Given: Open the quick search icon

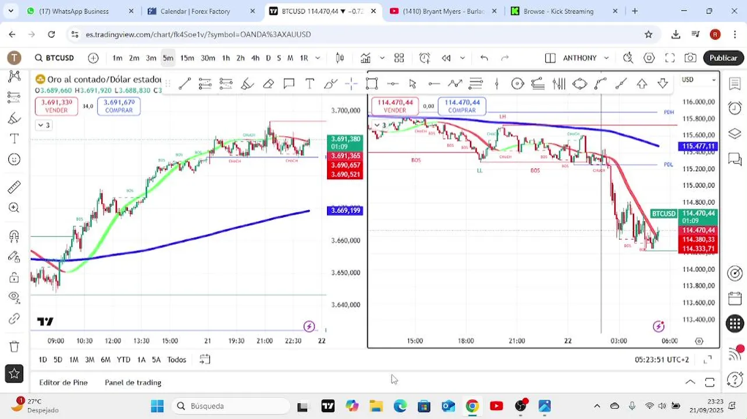Looking at the screenshot, I should click(x=628, y=58).
